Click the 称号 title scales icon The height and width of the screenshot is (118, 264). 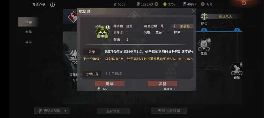(x=204, y=17)
